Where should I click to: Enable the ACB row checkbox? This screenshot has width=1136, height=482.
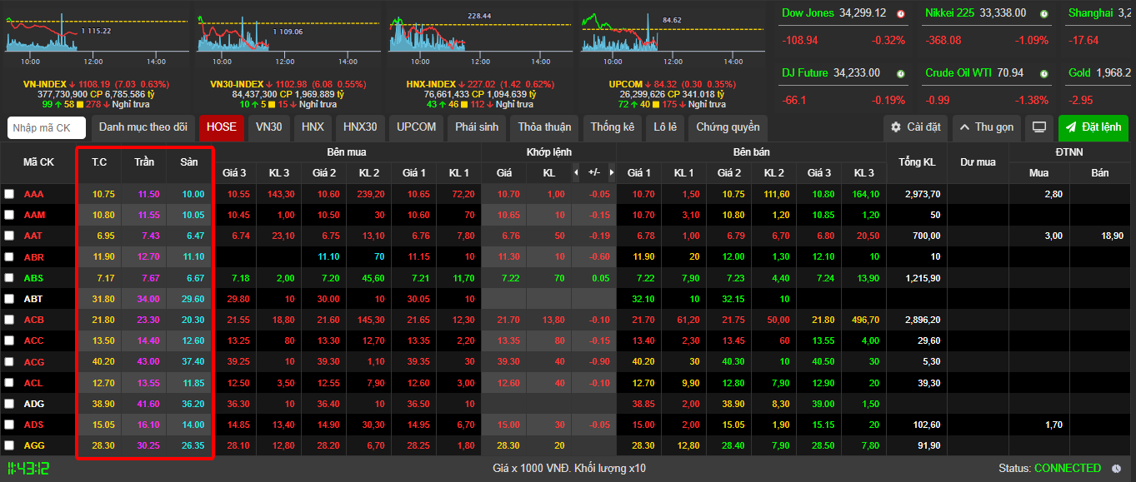point(9,320)
